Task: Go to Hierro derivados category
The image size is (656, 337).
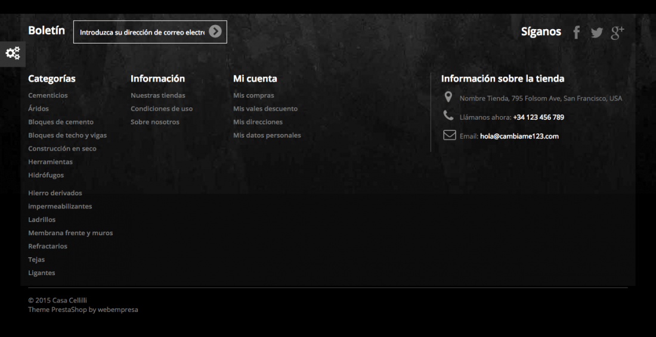Action: [55, 193]
